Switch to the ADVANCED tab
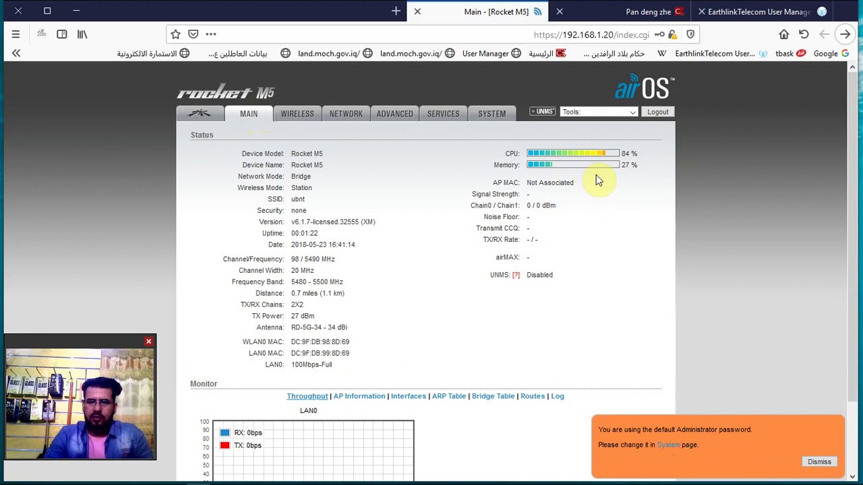This screenshot has height=485, width=863. [x=394, y=114]
